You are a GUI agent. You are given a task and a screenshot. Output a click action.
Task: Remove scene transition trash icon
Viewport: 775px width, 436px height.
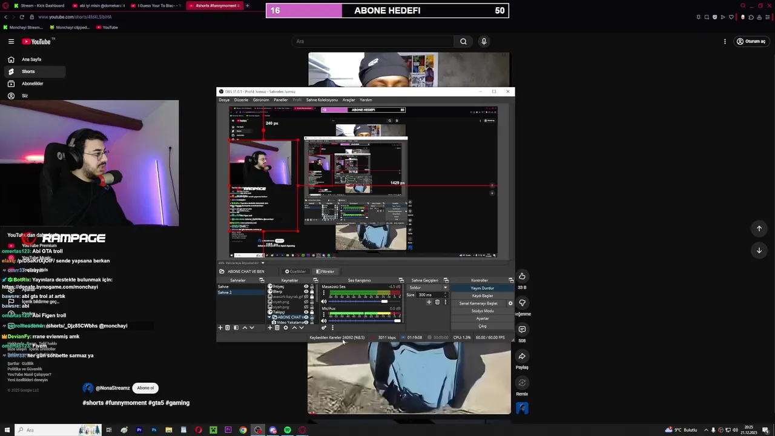click(437, 302)
